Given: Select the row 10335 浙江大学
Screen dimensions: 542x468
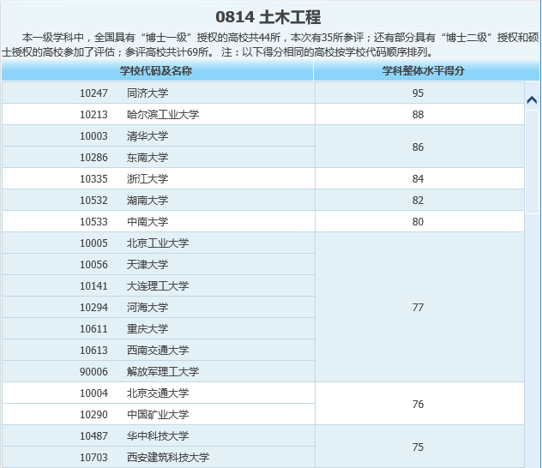Looking at the screenshot, I should [x=159, y=178].
